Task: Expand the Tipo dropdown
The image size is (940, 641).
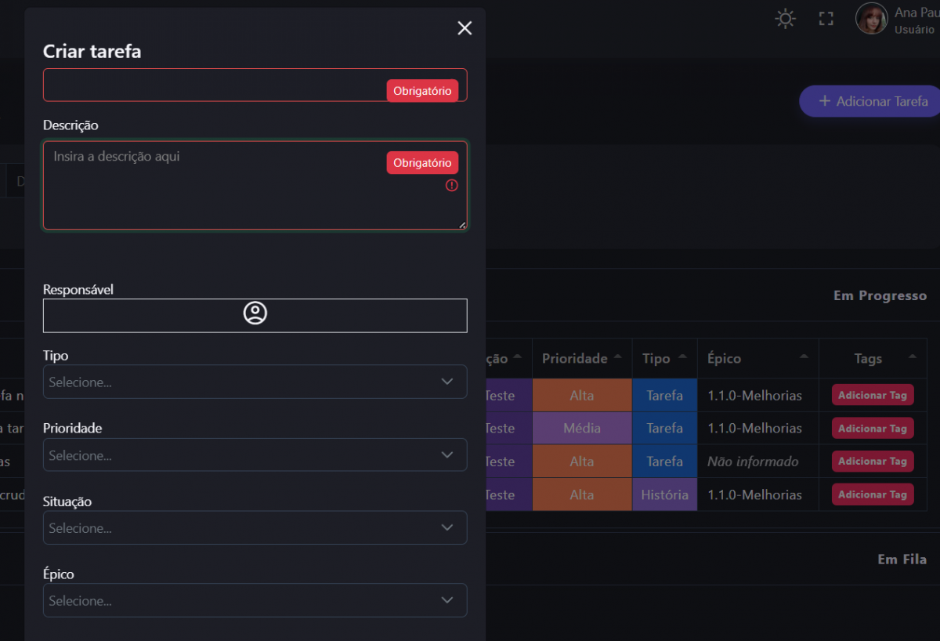Action: tap(255, 382)
